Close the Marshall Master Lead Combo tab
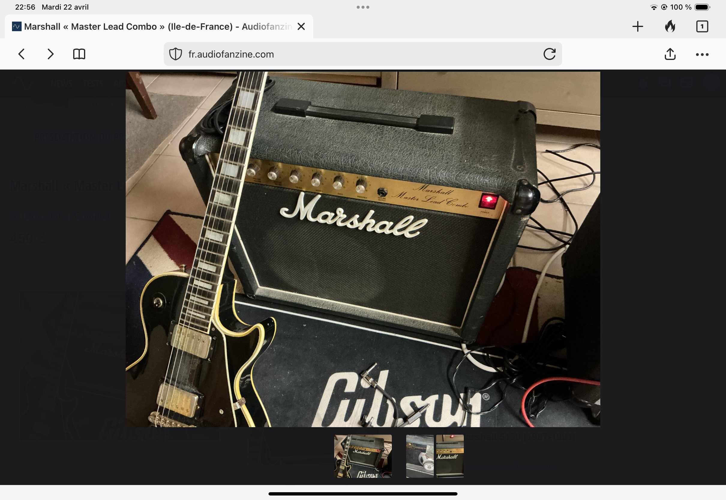This screenshot has width=726, height=500. click(301, 26)
